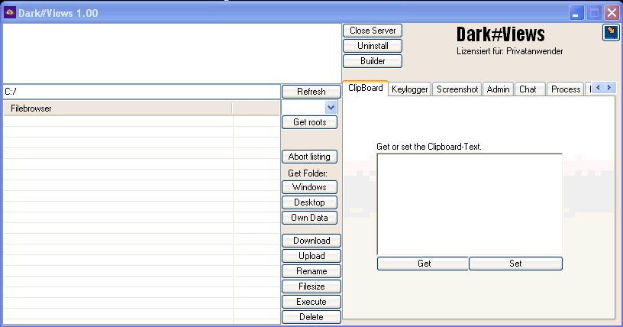Click the Builder button
This screenshot has height=327, width=623.
[372, 61]
